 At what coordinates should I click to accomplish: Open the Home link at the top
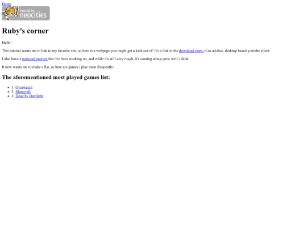pyautogui.click(x=6, y=4)
